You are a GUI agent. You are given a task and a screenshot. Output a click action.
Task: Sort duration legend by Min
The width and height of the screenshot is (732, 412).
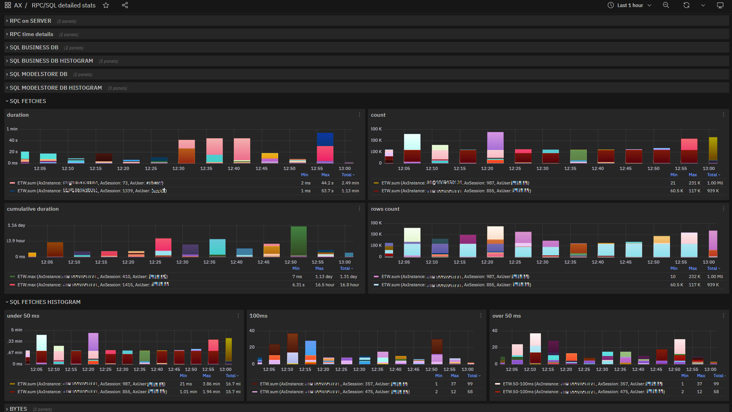304,175
